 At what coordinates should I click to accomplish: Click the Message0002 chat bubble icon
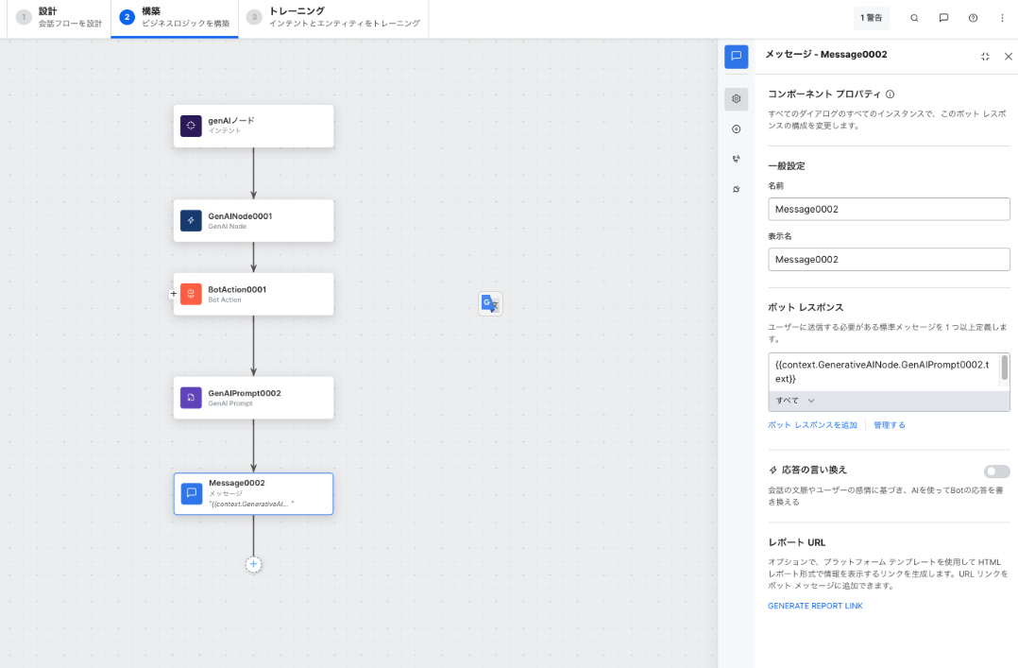click(192, 493)
